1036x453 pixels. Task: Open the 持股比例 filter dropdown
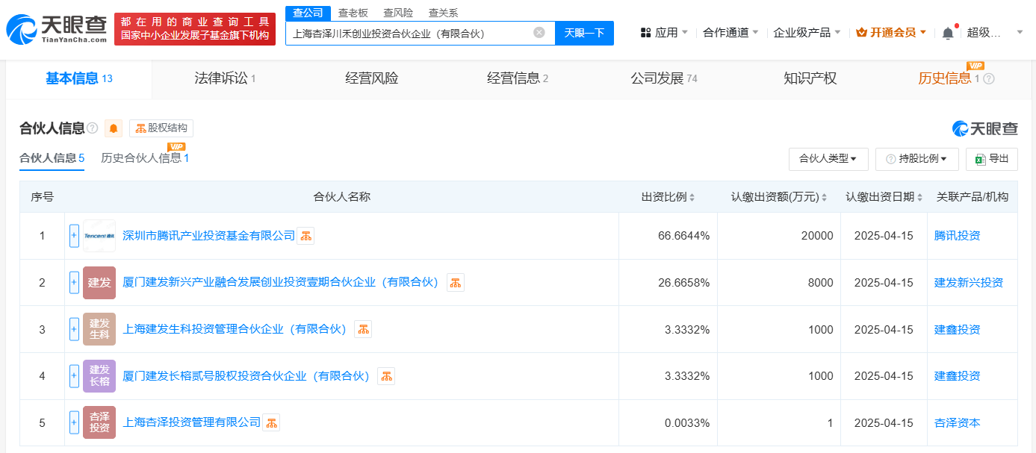tap(916, 159)
